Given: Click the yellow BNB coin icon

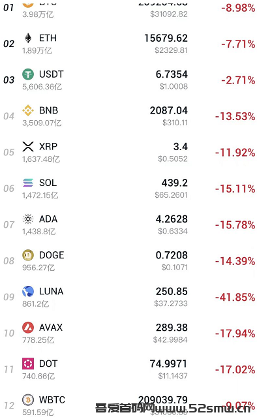Looking at the screenshot, I should [28, 110].
